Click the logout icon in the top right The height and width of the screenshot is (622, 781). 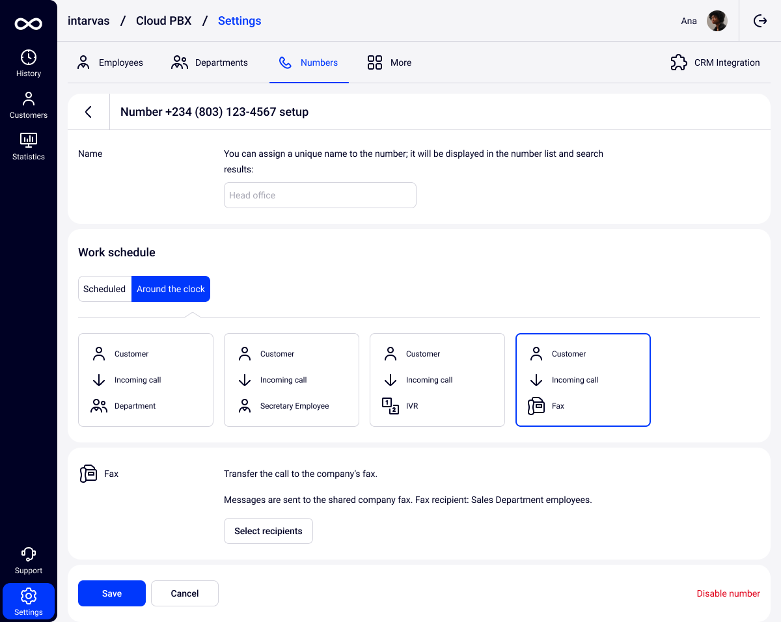[760, 21]
